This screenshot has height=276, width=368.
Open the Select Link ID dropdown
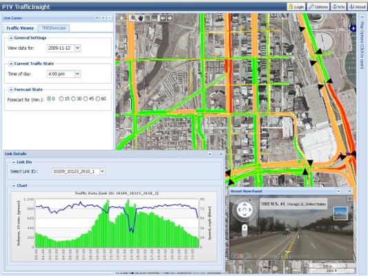102,171
